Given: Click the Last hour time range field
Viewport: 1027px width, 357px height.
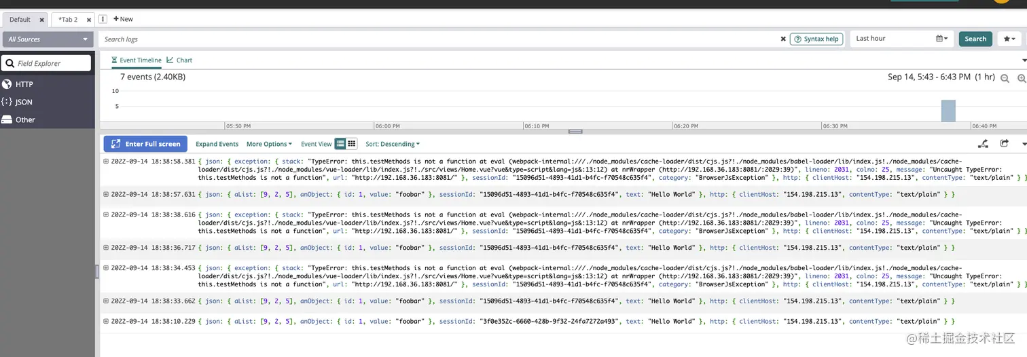Looking at the screenshot, I should point(893,39).
